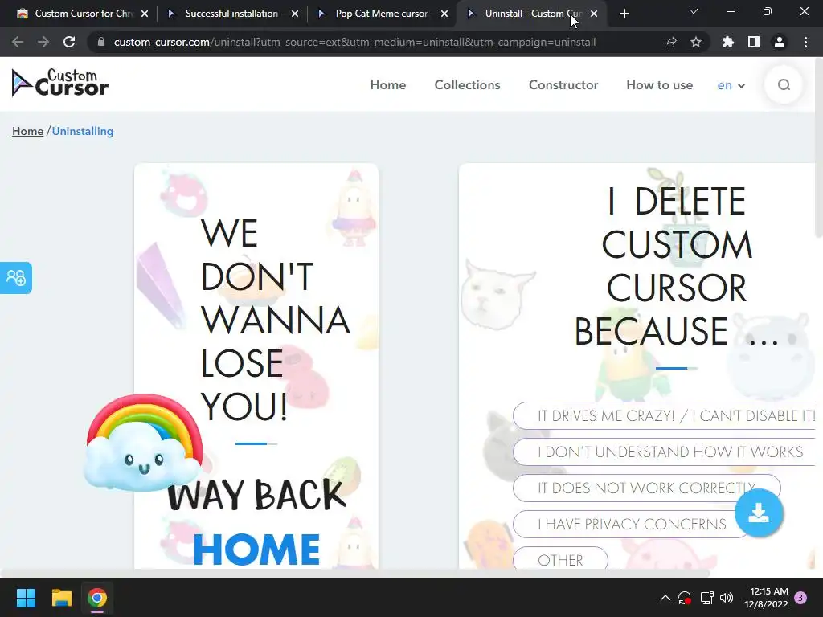
Task: Click the blue download floating button
Action: (759, 513)
